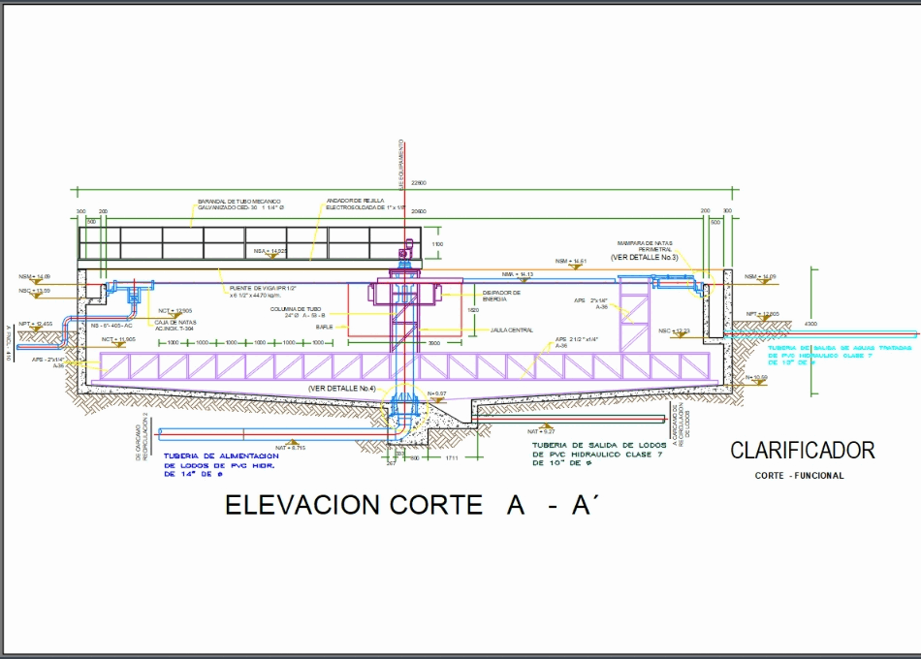Viewport: 921px width, 659px height.
Task: Click the CLARIFICADOR title text
Action: 802,451
